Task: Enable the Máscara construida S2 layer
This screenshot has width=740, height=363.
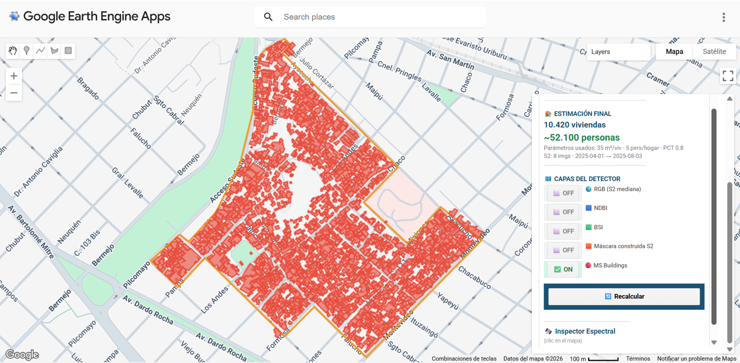Action: click(x=563, y=250)
